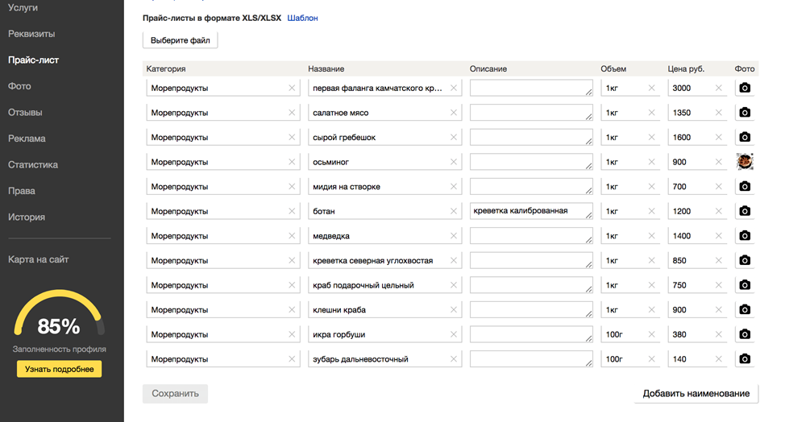This screenshot has width=785, height=422.
Task: Add photo for клешни краба
Action: pyautogui.click(x=745, y=309)
